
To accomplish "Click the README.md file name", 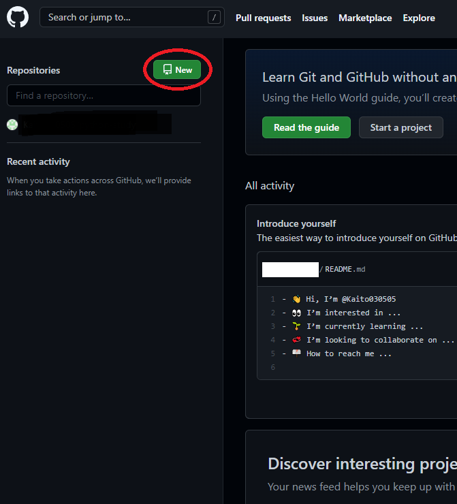I will [x=345, y=269].
